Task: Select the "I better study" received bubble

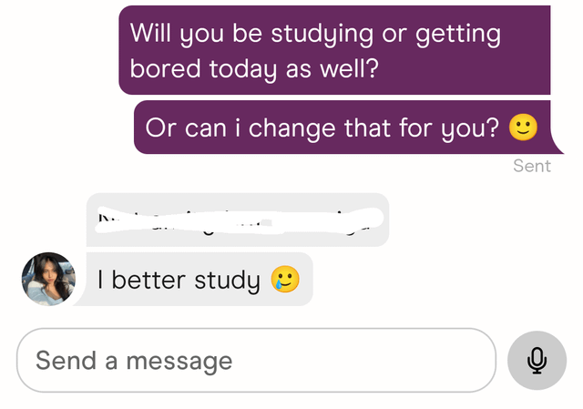Action: [199, 280]
